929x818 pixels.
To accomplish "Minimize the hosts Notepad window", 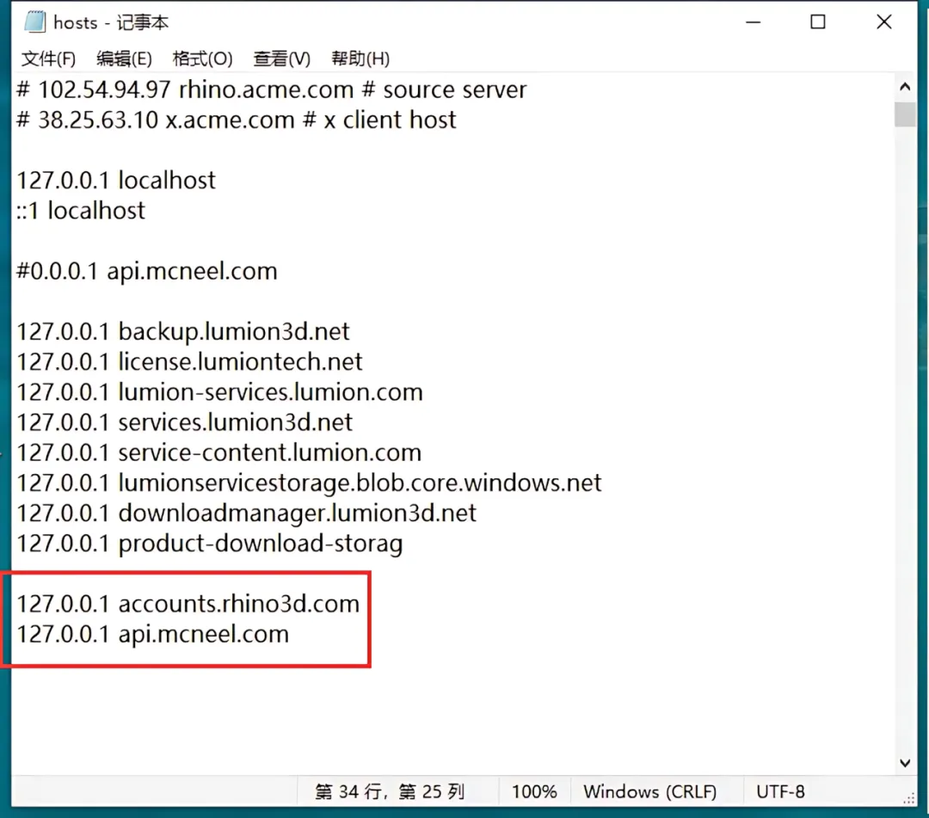I will click(x=753, y=22).
